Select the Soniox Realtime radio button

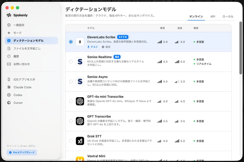(x=71, y=62)
